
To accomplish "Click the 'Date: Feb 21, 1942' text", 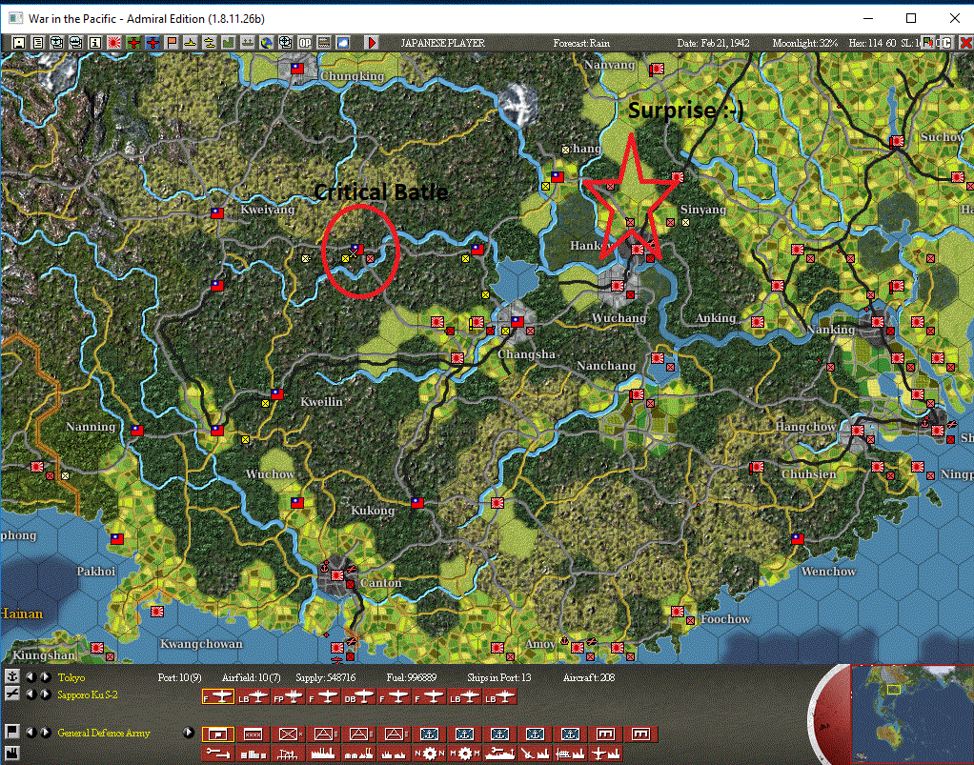I will click(x=713, y=43).
